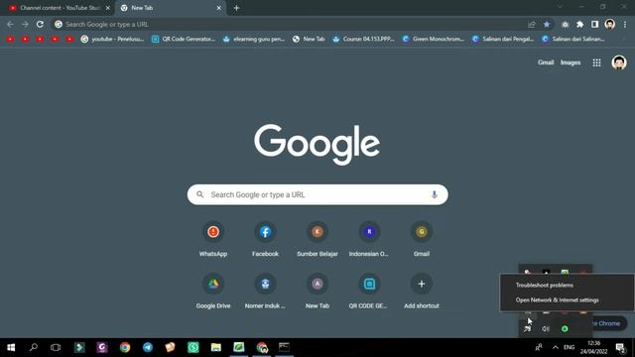The width and height of the screenshot is (635, 357).
Task: Open the camera screenshot extension icon
Action: [565, 24]
